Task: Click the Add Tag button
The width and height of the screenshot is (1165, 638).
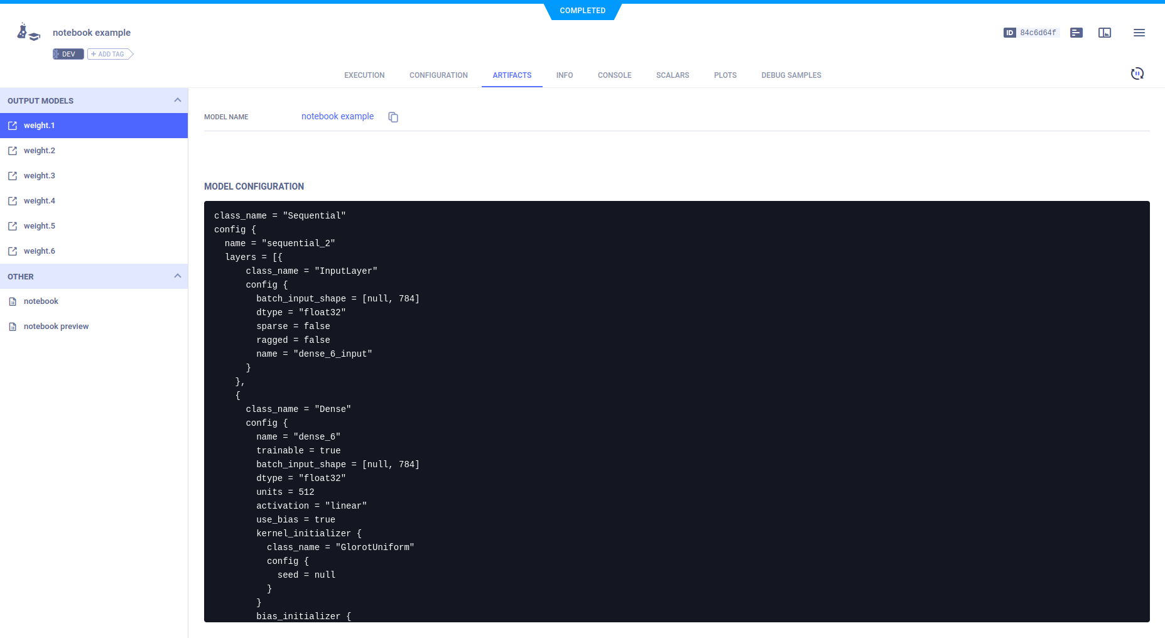Action: point(110,54)
